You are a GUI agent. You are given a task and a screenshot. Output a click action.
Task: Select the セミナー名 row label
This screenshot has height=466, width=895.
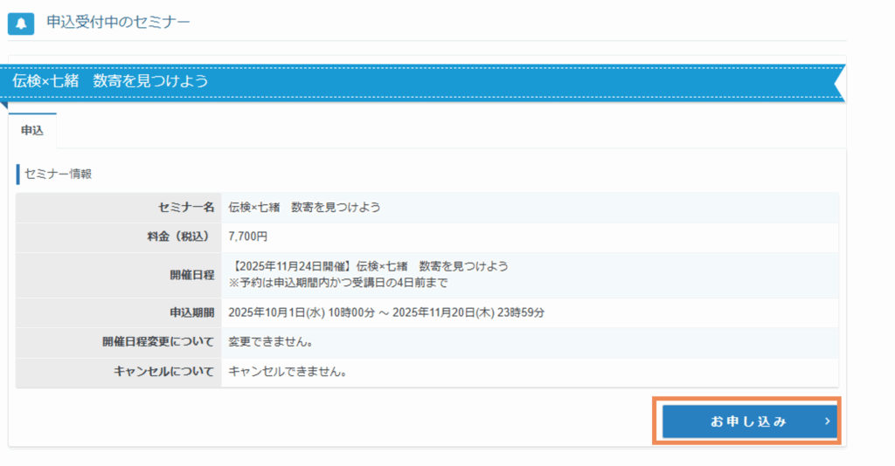point(185,208)
